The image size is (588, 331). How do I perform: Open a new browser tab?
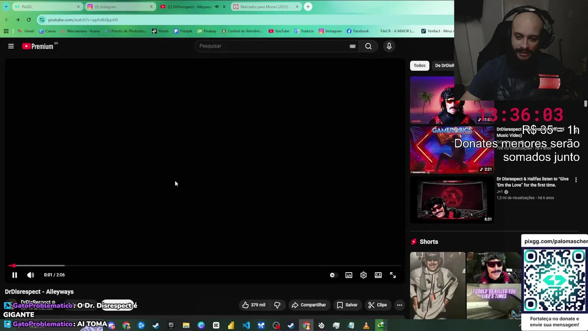click(x=308, y=7)
